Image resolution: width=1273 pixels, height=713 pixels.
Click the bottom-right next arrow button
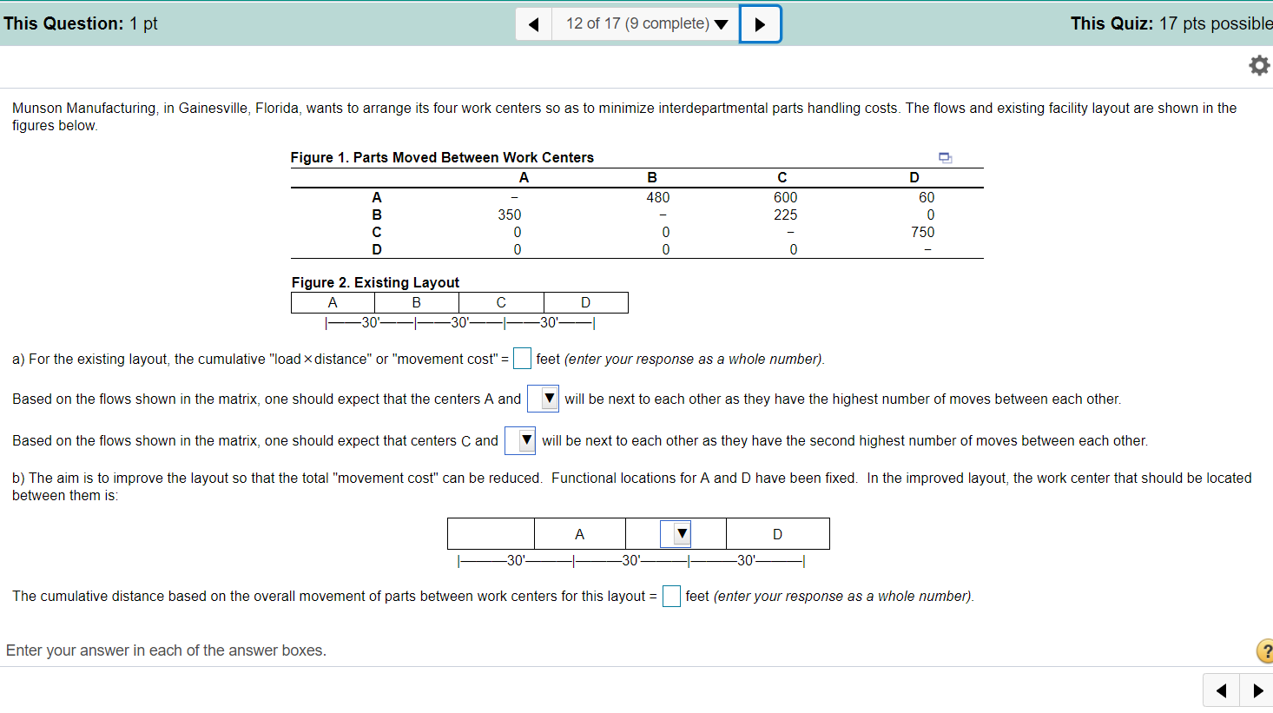[x=1257, y=690]
